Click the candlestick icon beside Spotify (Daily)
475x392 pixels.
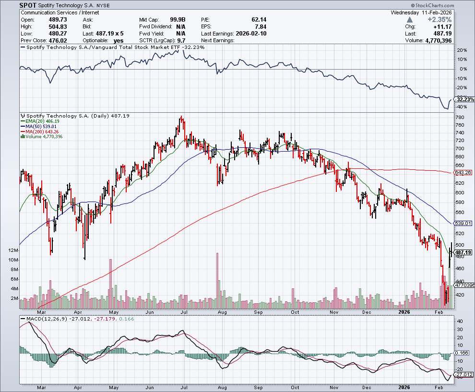22,116
